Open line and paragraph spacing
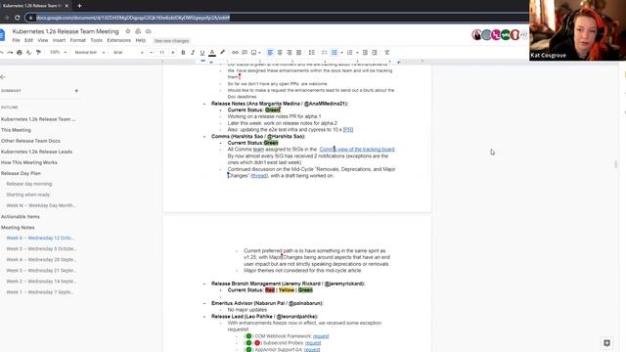 click(x=312, y=52)
